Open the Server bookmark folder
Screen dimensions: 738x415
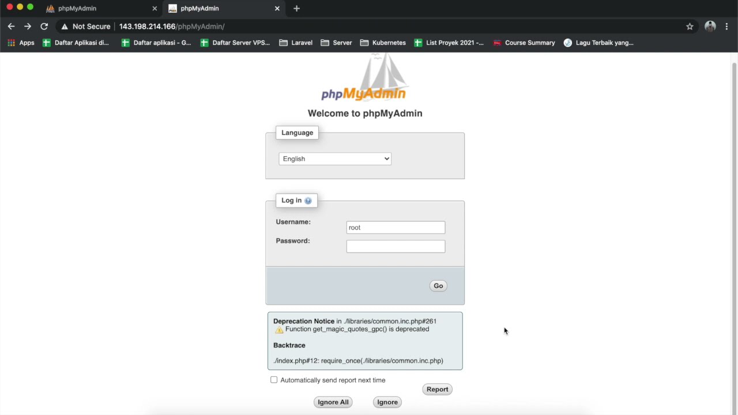pyautogui.click(x=336, y=43)
